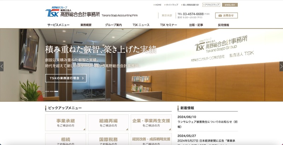Open the サービスメニュー navigation menu
The width and height of the screenshot is (283, 145).
click(x=58, y=25)
